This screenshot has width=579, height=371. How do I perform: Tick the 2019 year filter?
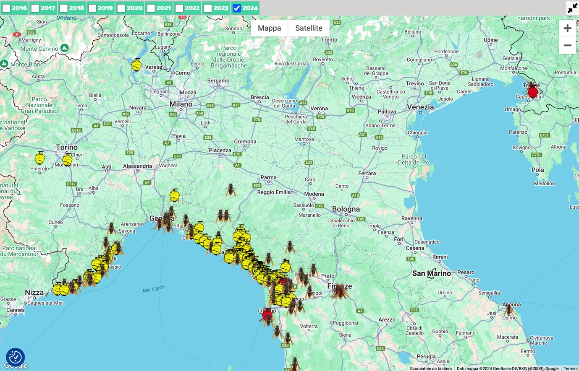(x=92, y=8)
